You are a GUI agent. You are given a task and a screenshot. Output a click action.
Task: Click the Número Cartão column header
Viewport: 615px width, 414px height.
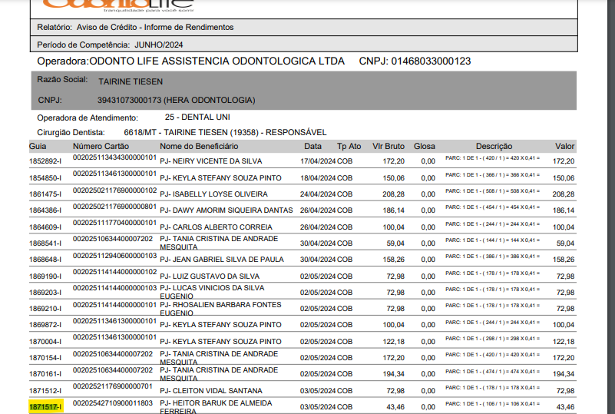coord(101,147)
